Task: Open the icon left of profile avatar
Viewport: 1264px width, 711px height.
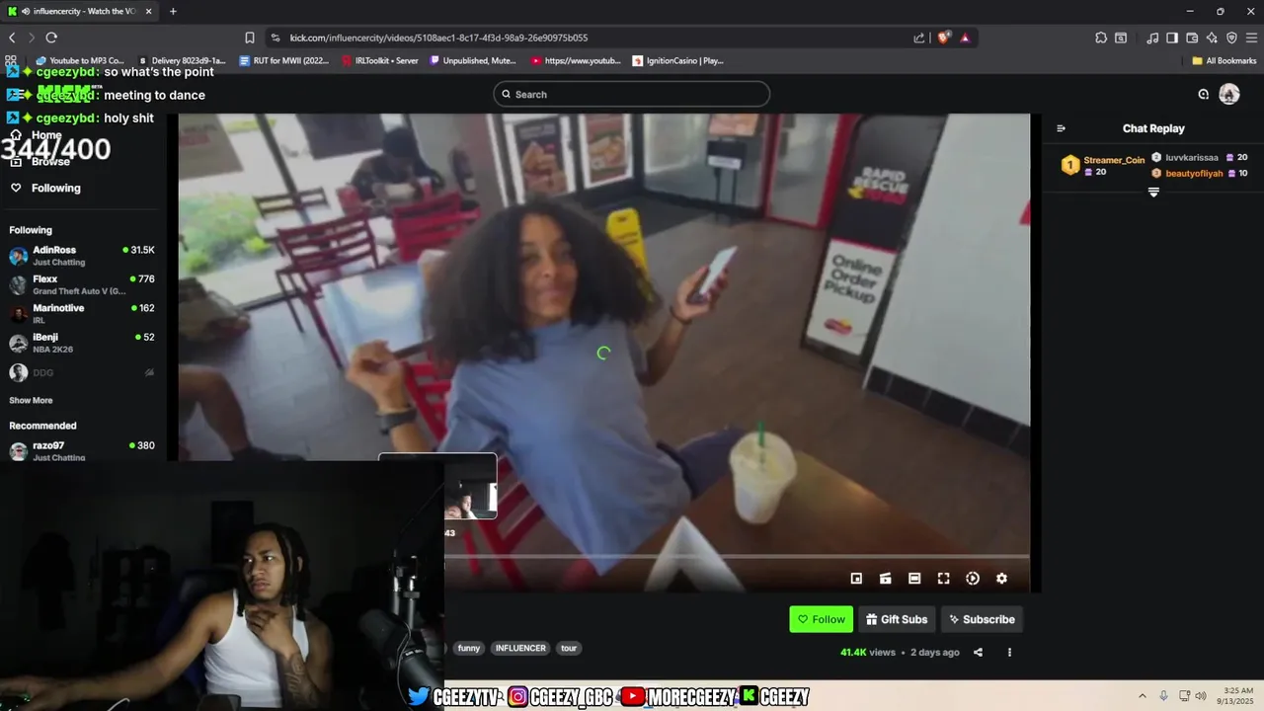Action: 1203,94
